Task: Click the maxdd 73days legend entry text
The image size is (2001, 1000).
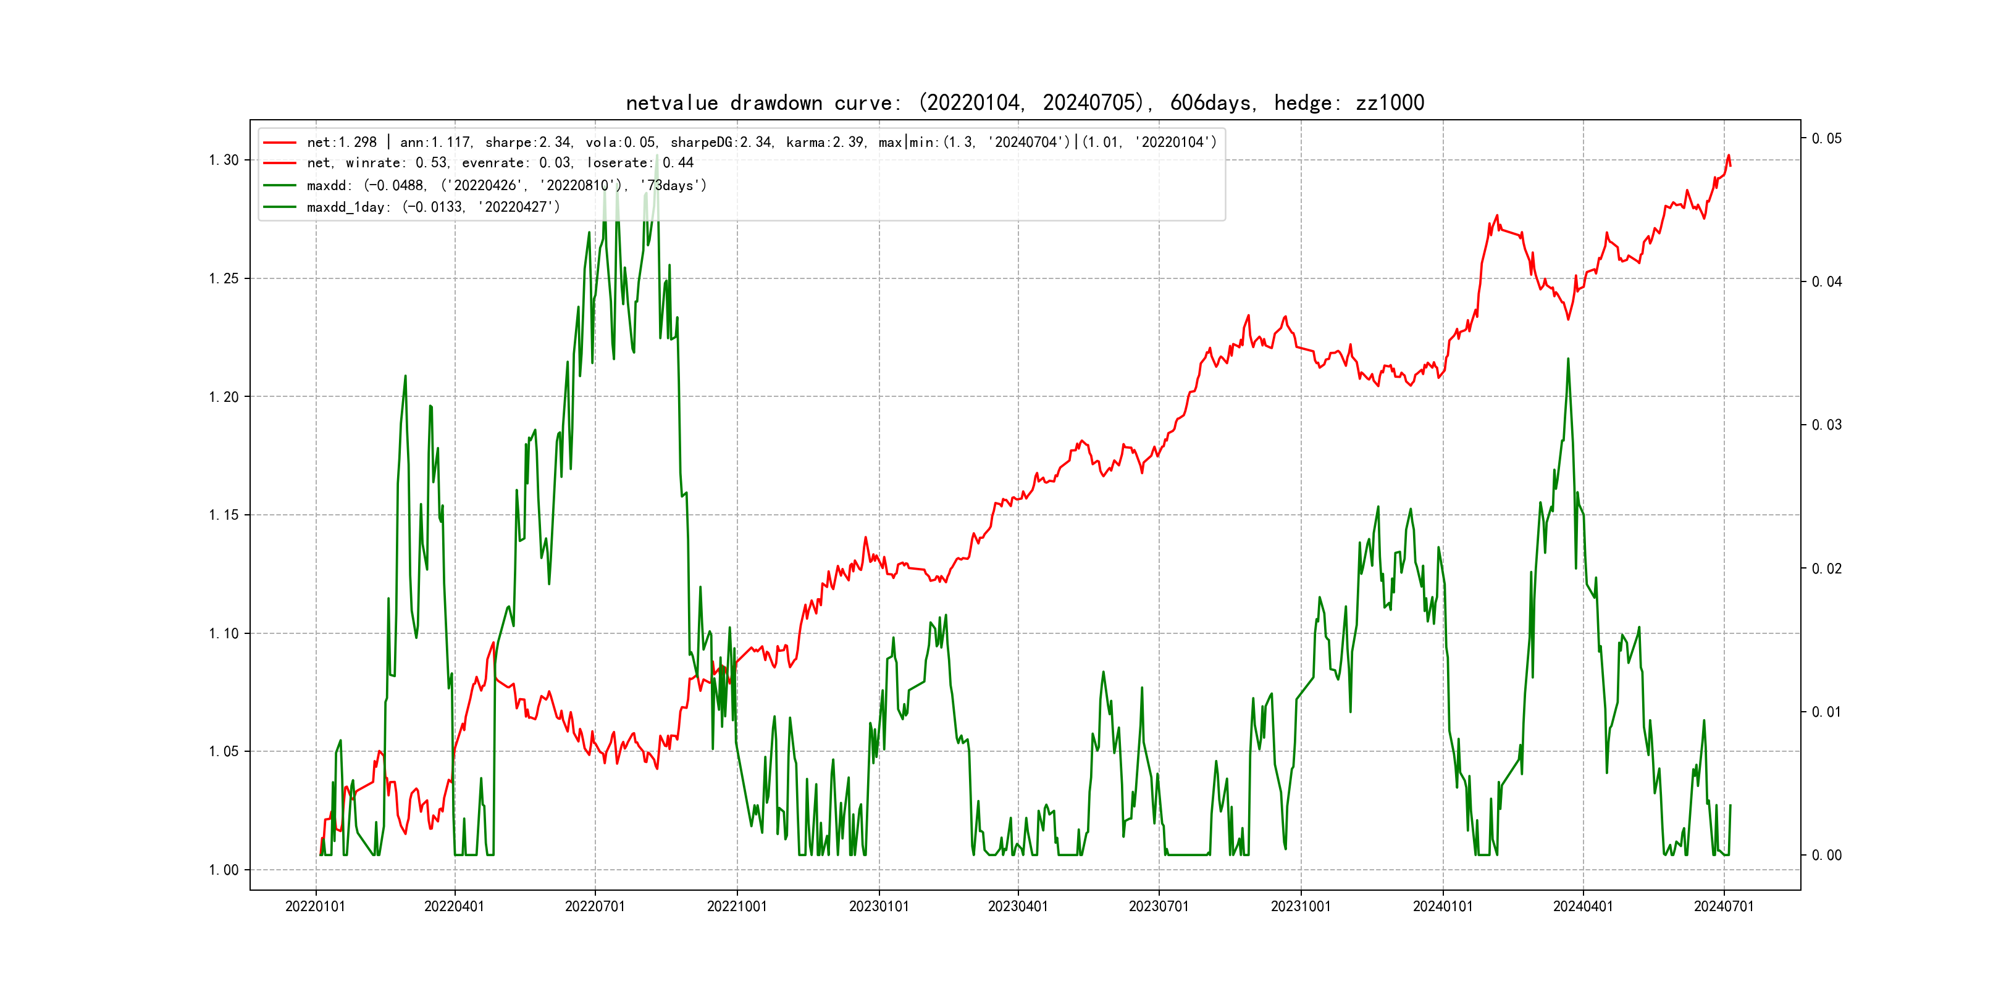Action: click(x=506, y=186)
